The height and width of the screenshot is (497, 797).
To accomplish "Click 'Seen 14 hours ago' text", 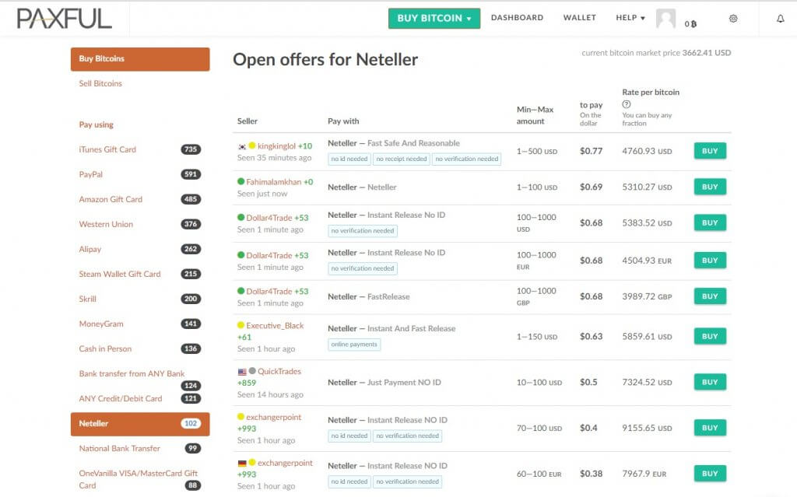I will tap(270, 395).
